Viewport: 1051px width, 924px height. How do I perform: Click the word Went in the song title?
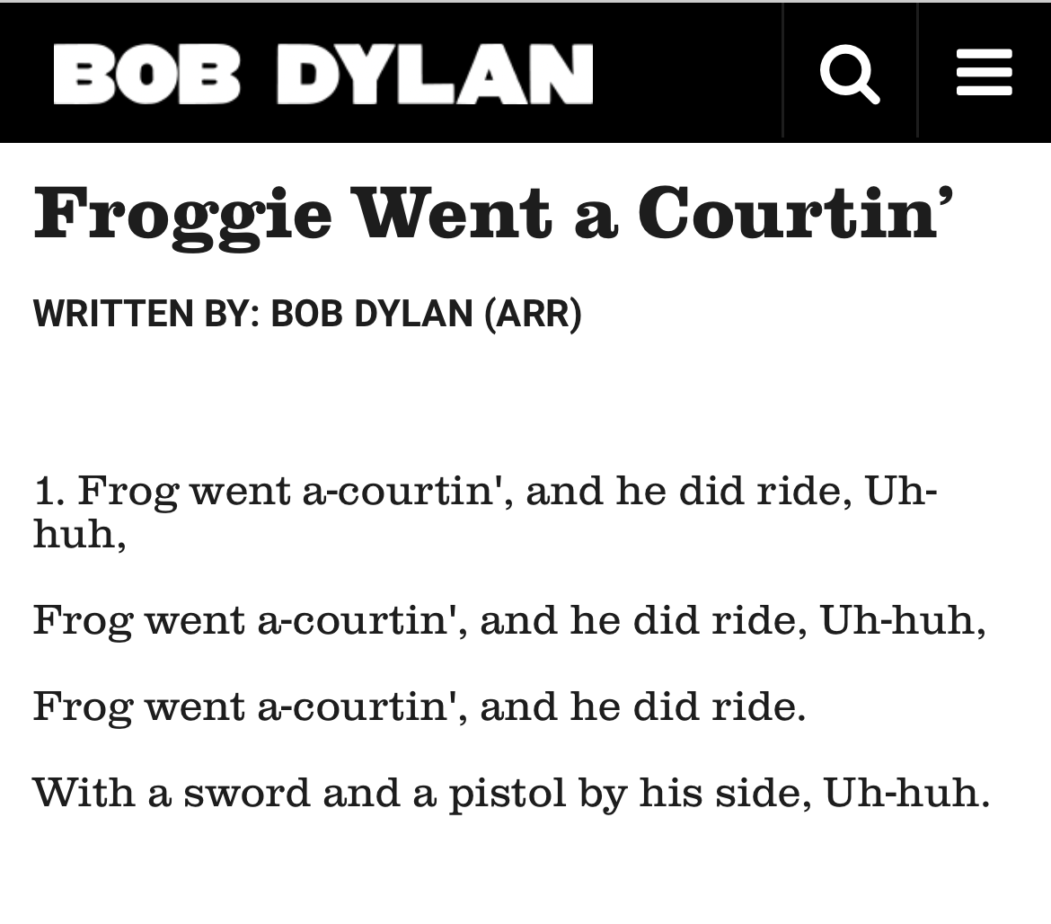click(455, 212)
